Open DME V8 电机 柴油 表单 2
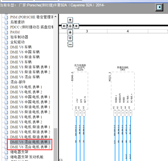This screenshot has width=168, height=161. [30, 132]
